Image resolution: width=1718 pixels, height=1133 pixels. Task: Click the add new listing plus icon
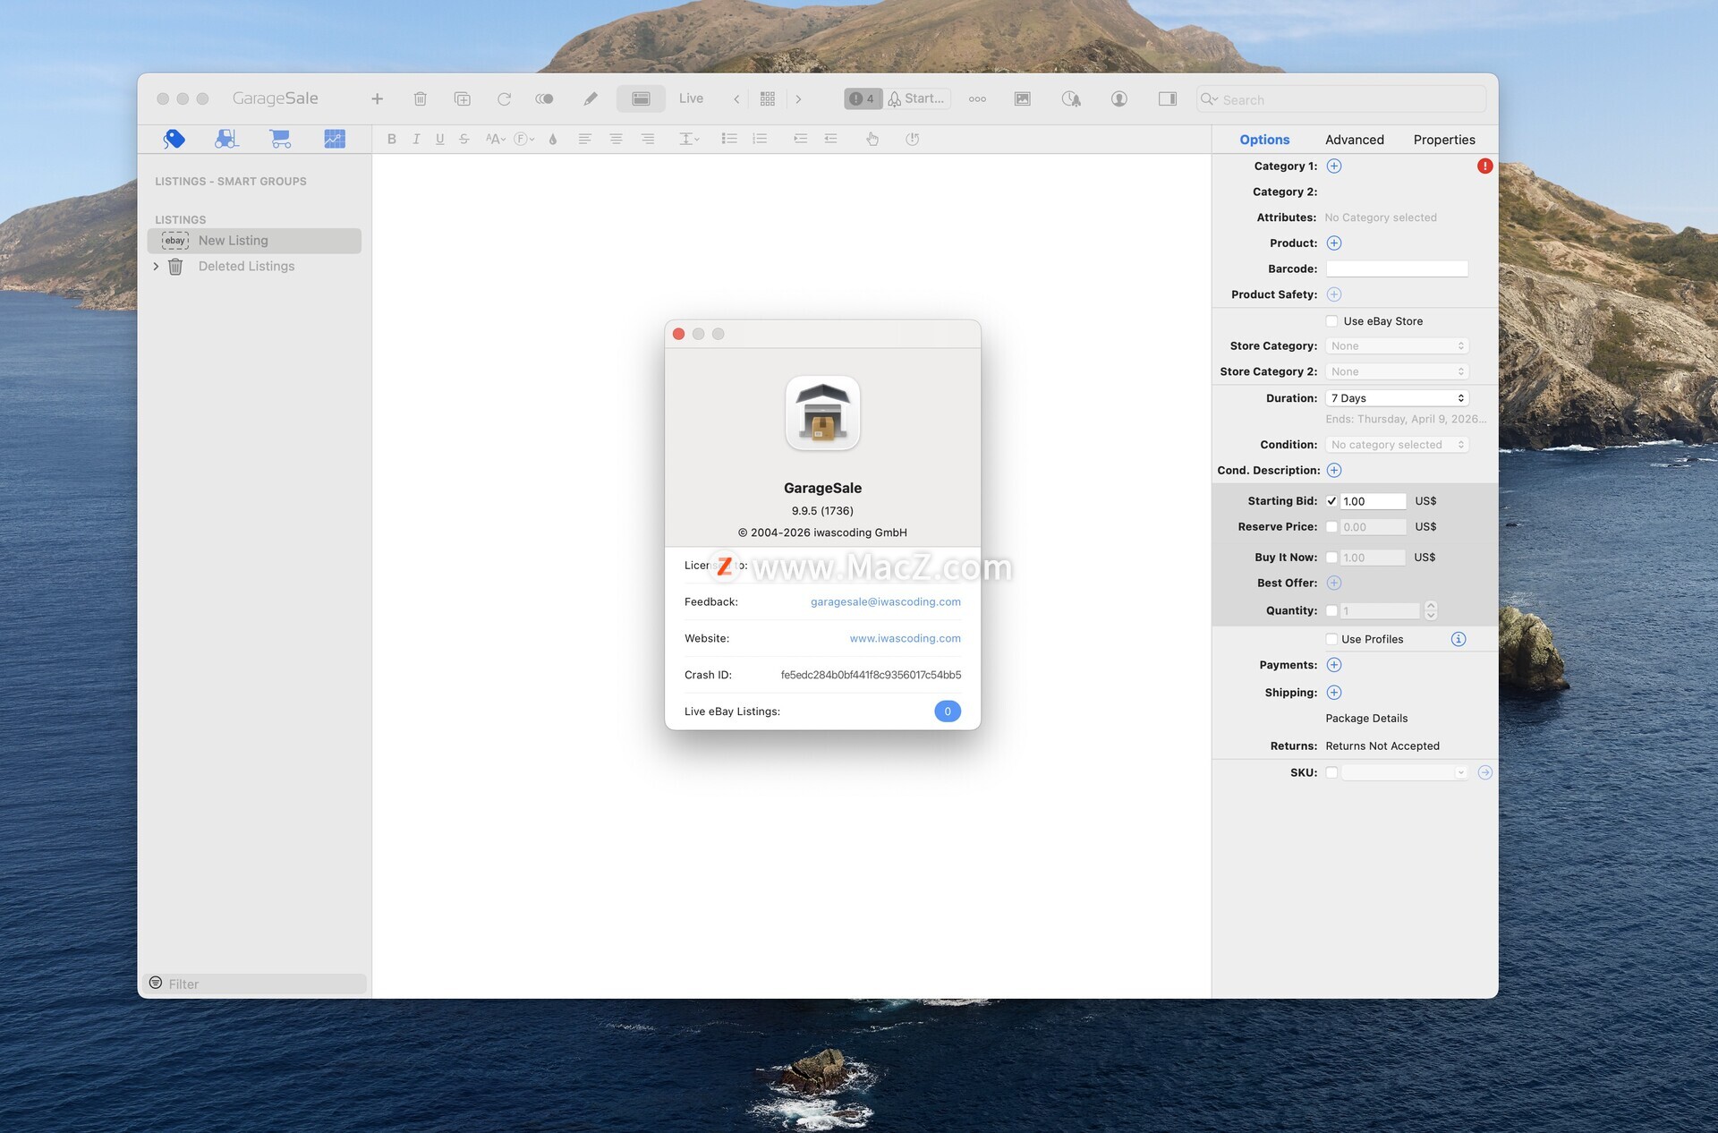pos(377,98)
